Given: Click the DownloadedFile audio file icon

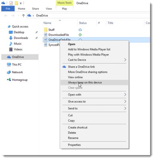Looking at the screenshot, I should click(46, 35).
